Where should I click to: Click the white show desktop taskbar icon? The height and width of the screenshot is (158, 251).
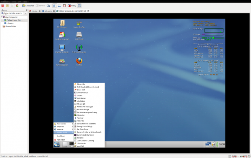65,144
